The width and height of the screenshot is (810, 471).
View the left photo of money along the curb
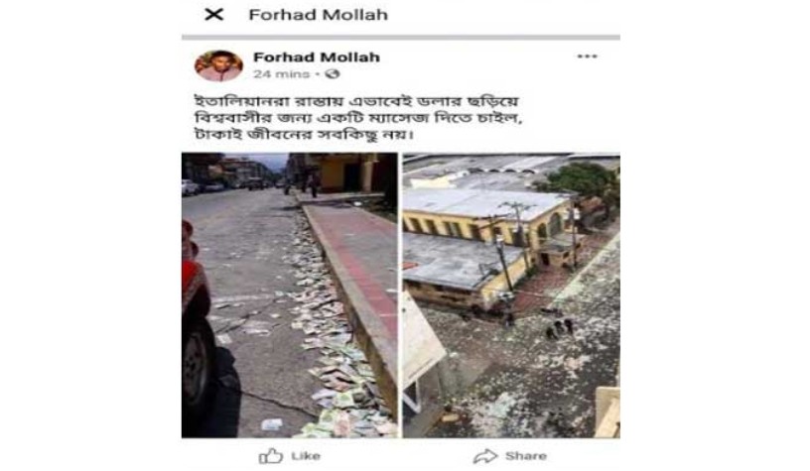289,295
